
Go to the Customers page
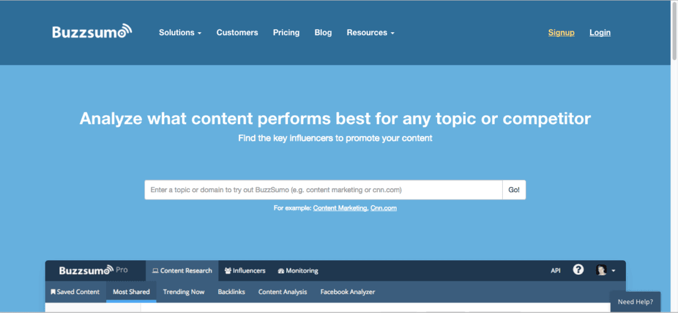pos(237,32)
